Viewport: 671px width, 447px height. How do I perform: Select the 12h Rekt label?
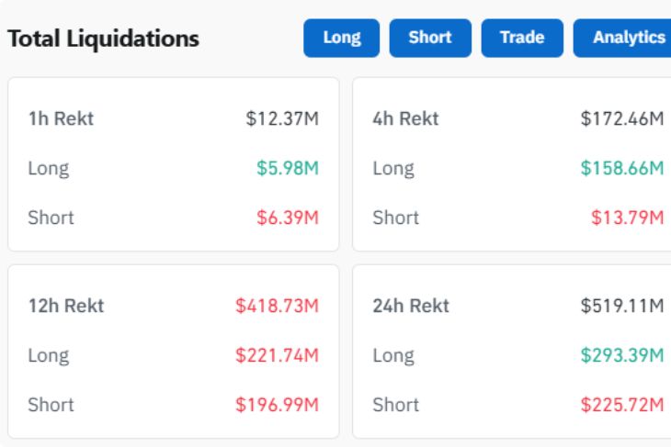(65, 306)
